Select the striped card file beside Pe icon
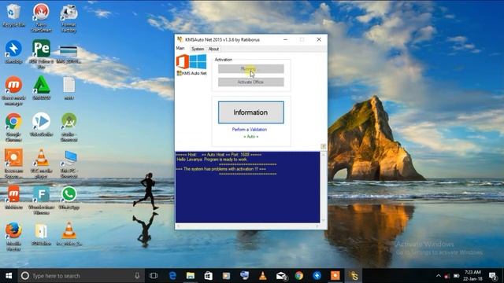Viewport: 504px width, 283px height. (69, 54)
